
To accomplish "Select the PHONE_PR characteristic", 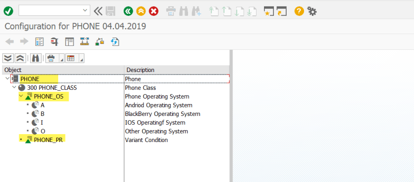I will tap(48, 140).
